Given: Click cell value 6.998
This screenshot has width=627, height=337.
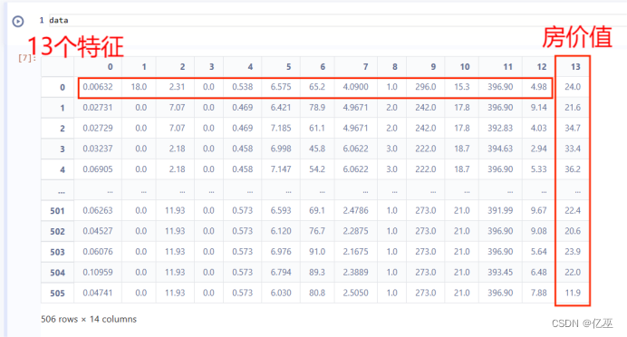Looking at the screenshot, I should 281,149.
